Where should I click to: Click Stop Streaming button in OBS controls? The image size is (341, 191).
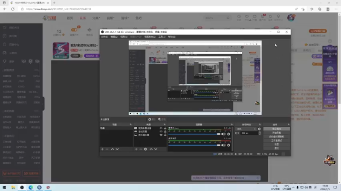pyautogui.click(x=276, y=129)
